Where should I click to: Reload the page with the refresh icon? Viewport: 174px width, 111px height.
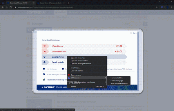[x=11, y=7]
